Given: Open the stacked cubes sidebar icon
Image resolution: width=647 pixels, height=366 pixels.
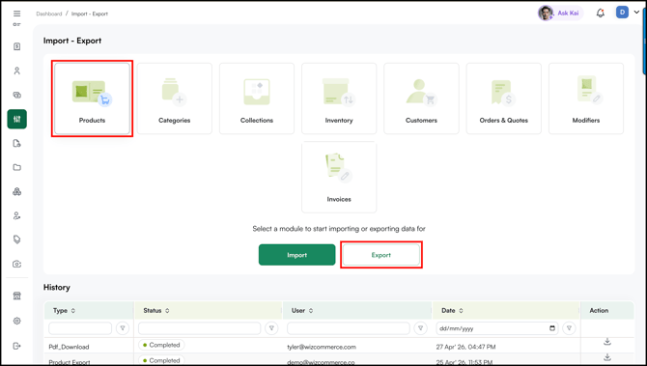Looking at the screenshot, I should 17,191.
